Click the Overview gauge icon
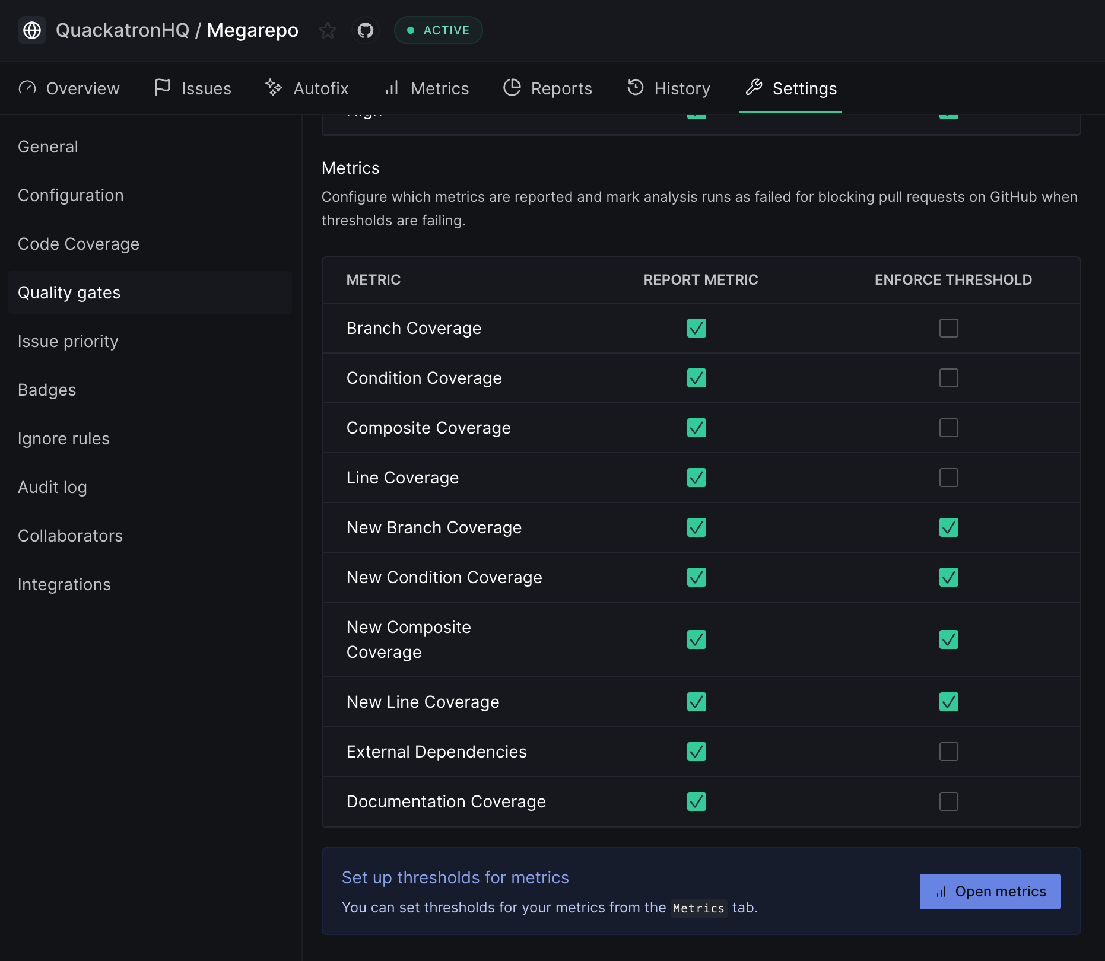 [27, 88]
